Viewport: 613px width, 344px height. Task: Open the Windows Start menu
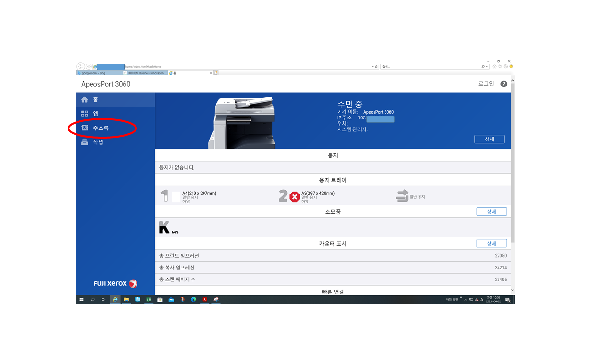[x=81, y=300]
